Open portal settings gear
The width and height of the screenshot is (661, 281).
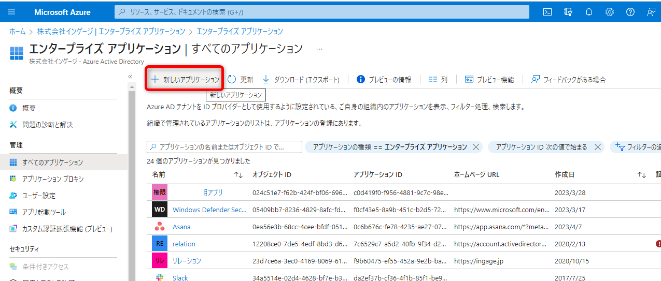pyautogui.click(x=610, y=12)
